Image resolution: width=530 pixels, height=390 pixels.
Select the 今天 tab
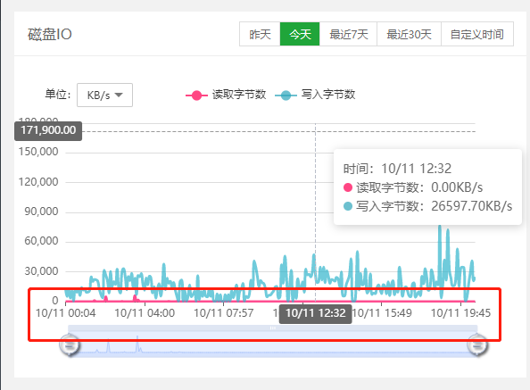tap(300, 34)
